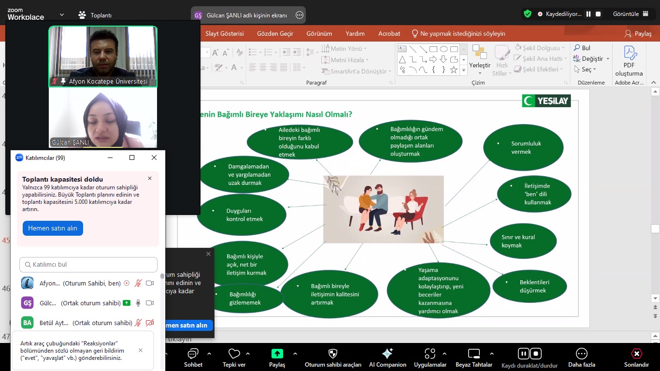Stop recording in top Kaydediliyor bar
Viewport: 660px width, 371px height.
(x=598, y=14)
